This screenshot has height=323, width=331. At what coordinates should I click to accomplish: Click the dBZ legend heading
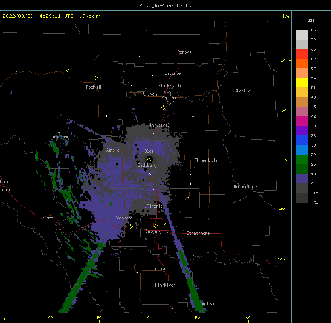tap(311, 20)
